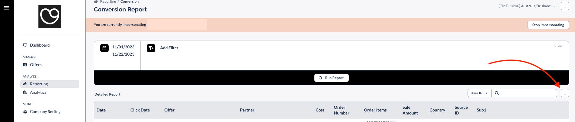Click the Run Report button
The height and width of the screenshot is (122, 575).
[x=331, y=78]
